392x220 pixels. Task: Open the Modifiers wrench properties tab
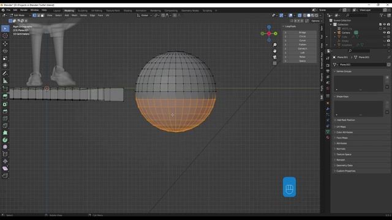[x=328, y=109]
